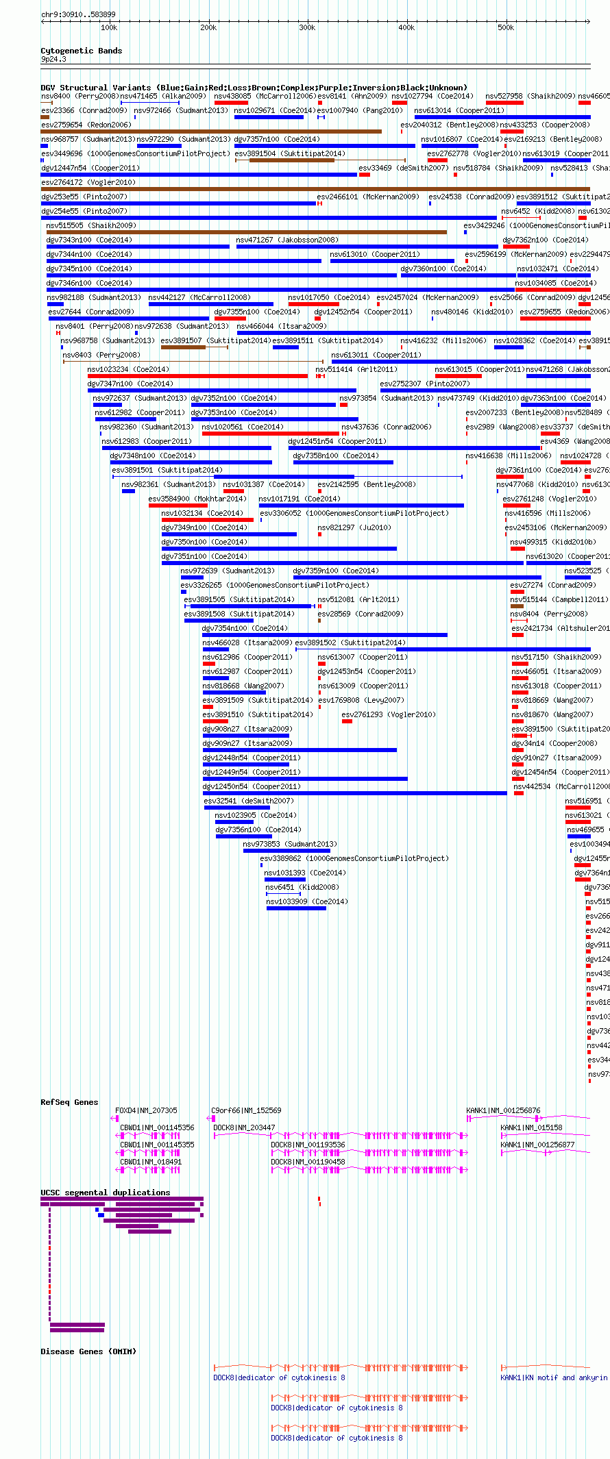
Task: Click red deletion bar under nsv1023234
Action: pyautogui.click(x=197, y=376)
